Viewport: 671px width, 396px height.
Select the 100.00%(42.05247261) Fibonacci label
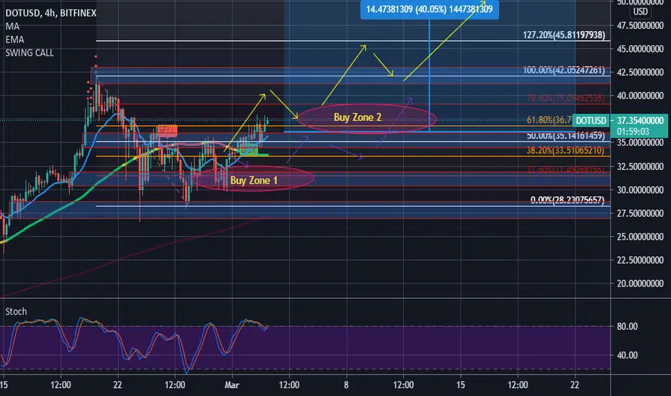click(x=564, y=71)
